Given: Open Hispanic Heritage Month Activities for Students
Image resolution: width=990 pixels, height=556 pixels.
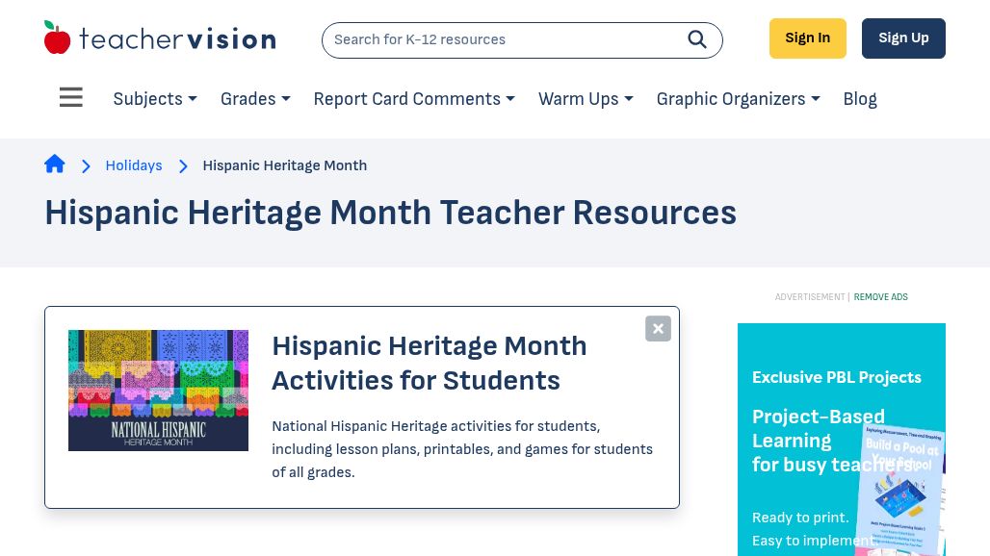Looking at the screenshot, I should (x=429, y=363).
